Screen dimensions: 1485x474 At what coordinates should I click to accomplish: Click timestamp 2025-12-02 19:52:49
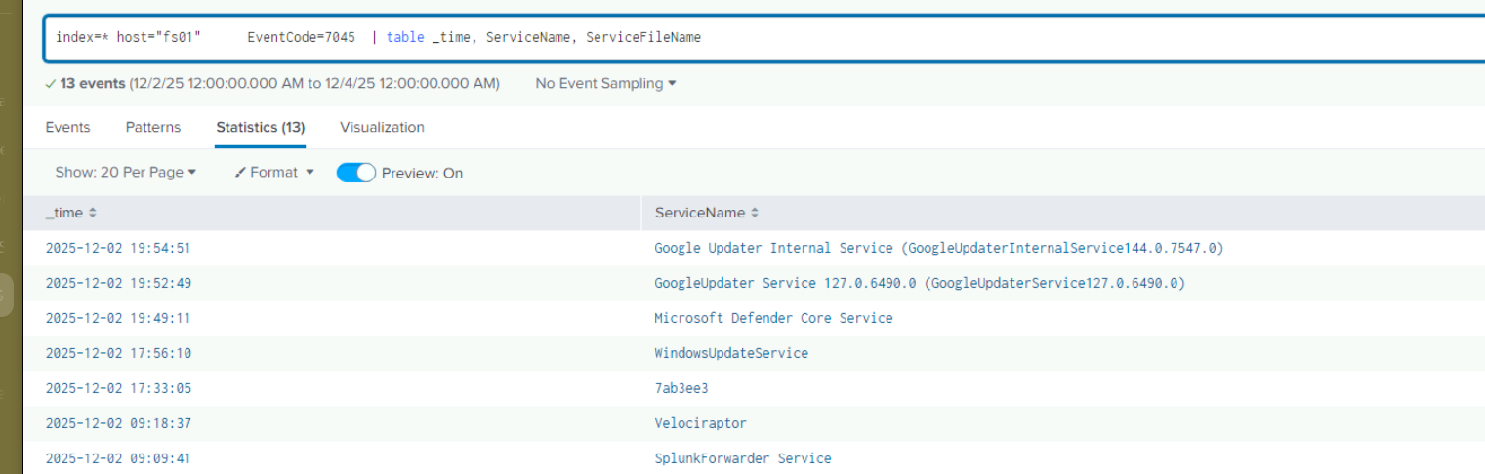(x=118, y=283)
